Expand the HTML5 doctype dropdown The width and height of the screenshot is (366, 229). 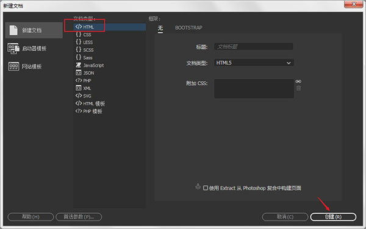point(254,63)
